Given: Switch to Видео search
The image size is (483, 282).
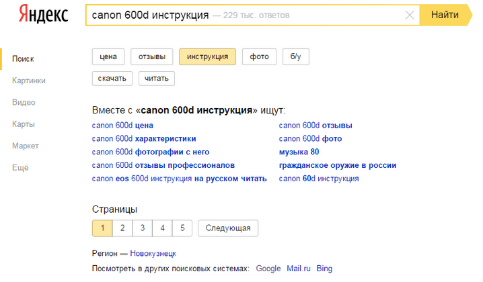Looking at the screenshot, I should 24,102.
